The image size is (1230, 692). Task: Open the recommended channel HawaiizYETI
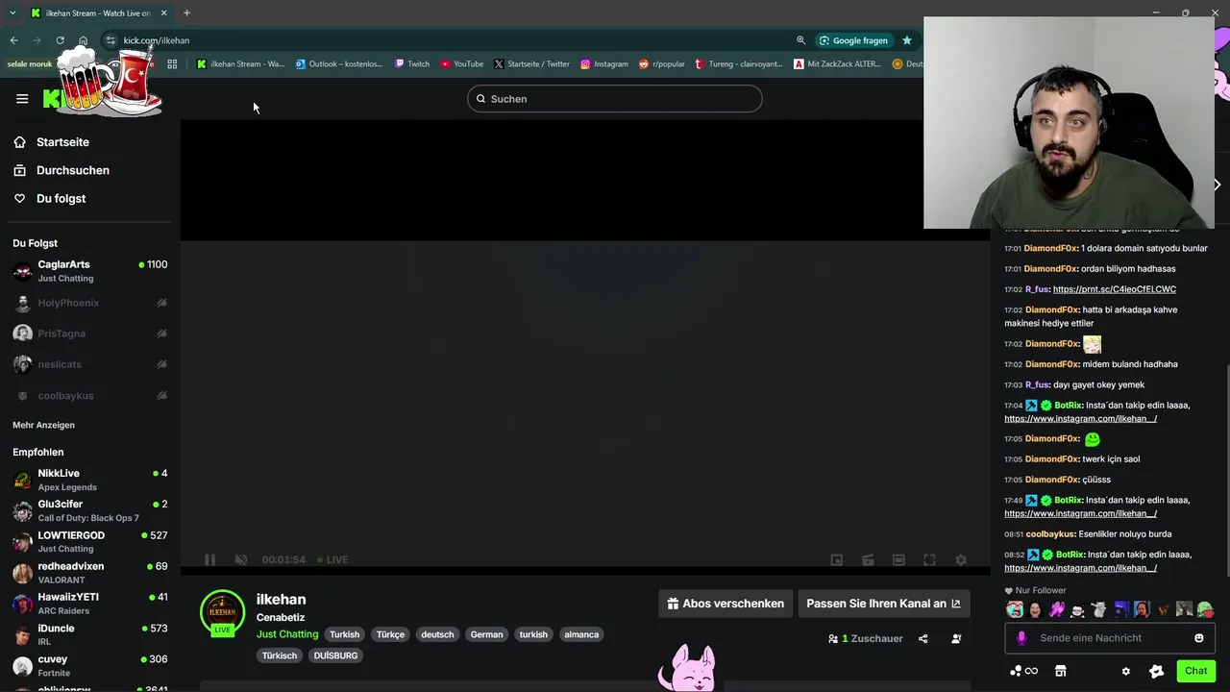[x=90, y=604]
